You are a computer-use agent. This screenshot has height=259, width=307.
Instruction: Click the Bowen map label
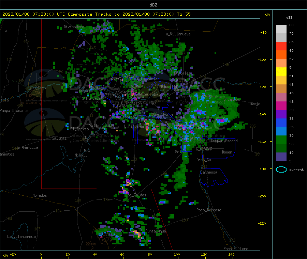click(227, 152)
